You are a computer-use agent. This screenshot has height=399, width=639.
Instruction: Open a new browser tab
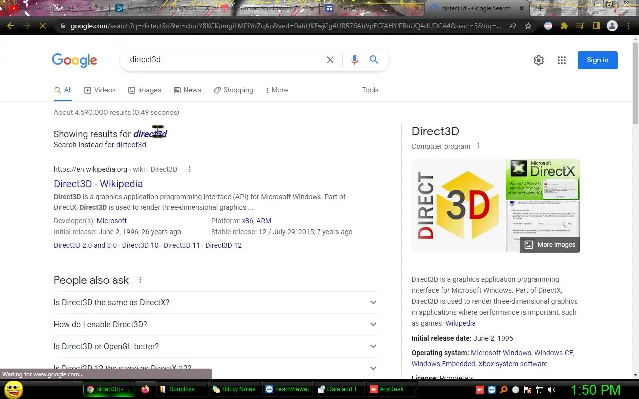[x=540, y=8]
